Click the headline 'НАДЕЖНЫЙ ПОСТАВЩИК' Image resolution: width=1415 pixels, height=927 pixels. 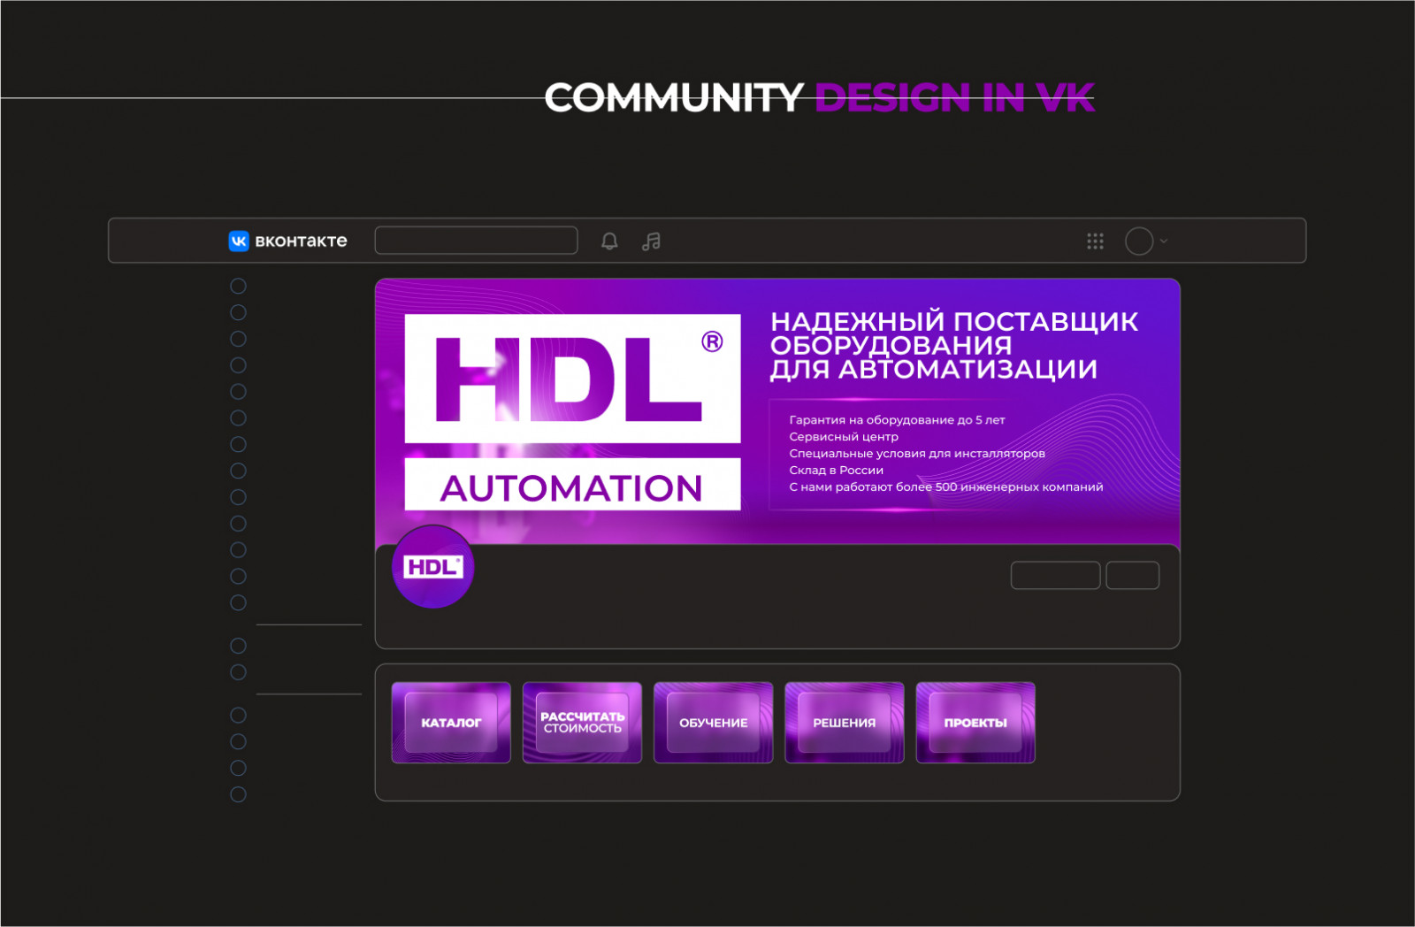point(954,321)
